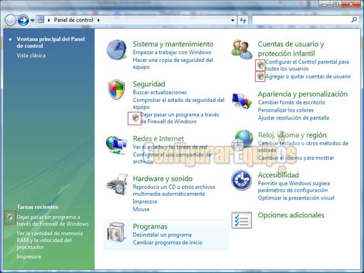
Task: Click Permitir que Windows sugiera parámetros de configuración
Action: point(294,187)
